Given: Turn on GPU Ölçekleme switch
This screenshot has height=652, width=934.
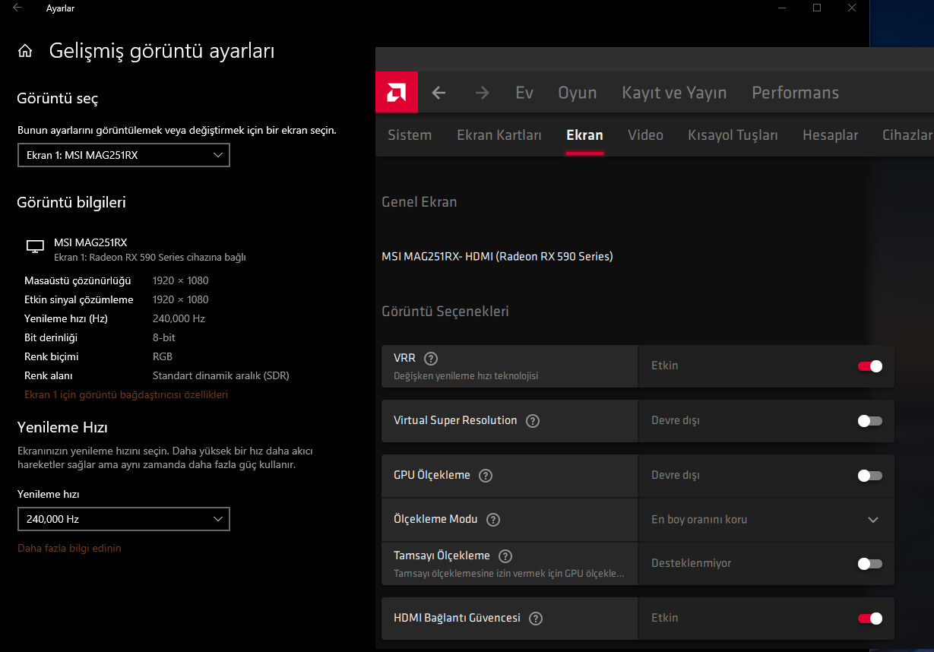Looking at the screenshot, I should [x=869, y=476].
